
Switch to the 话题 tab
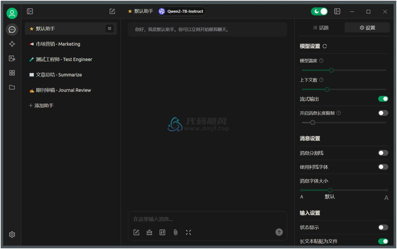(321, 27)
